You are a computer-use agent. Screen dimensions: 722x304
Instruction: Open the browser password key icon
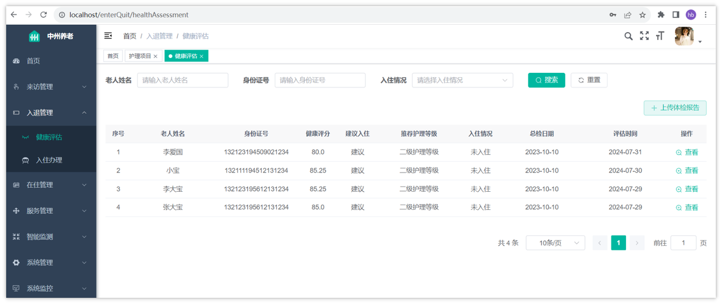pos(613,15)
